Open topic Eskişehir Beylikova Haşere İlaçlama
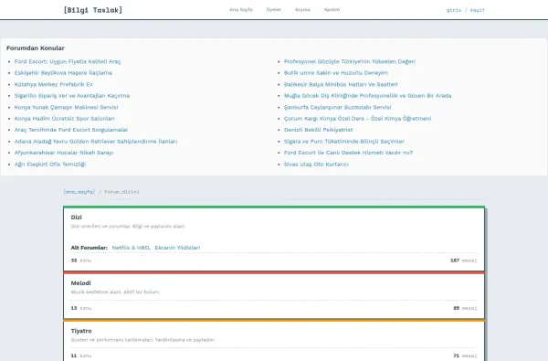The width and height of the screenshot is (548, 361). [x=63, y=73]
